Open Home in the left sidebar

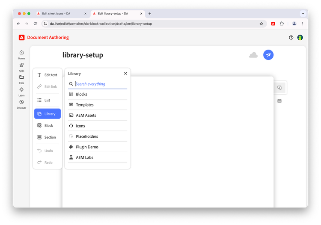(21, 55)
